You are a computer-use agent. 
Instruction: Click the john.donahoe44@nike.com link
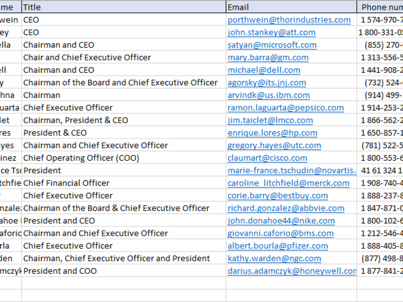click(281, 221)
